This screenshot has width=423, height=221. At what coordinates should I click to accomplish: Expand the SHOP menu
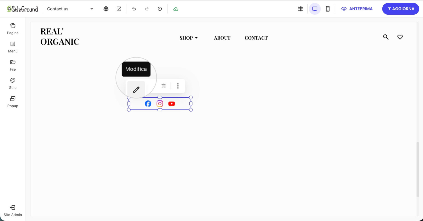click(189, 38)
